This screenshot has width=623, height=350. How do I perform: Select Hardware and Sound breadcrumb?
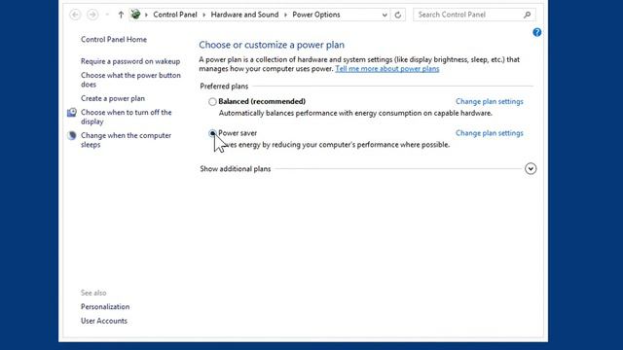(x=244, y=15)
